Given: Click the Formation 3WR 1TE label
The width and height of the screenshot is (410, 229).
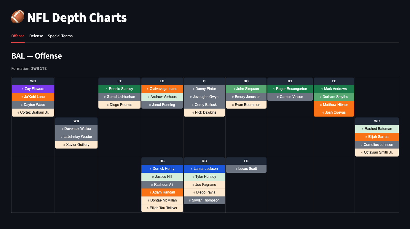Looking at the screenshot, I should pyautogui.click(x=29, y=69).
